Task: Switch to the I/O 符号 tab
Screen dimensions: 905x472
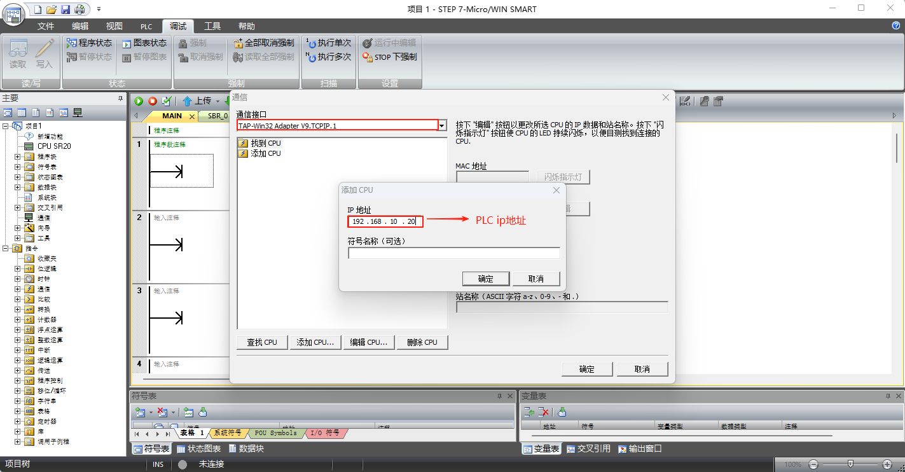Action: click(x=325, y=433)
